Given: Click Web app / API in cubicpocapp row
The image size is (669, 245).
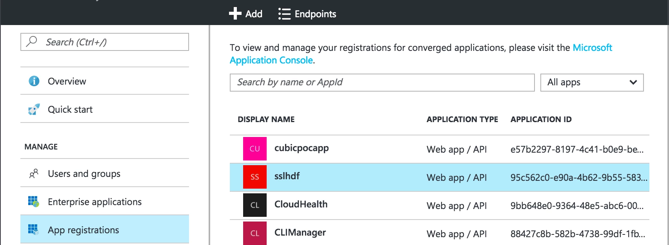Looking at the screenshot, I should coord(457,150).
